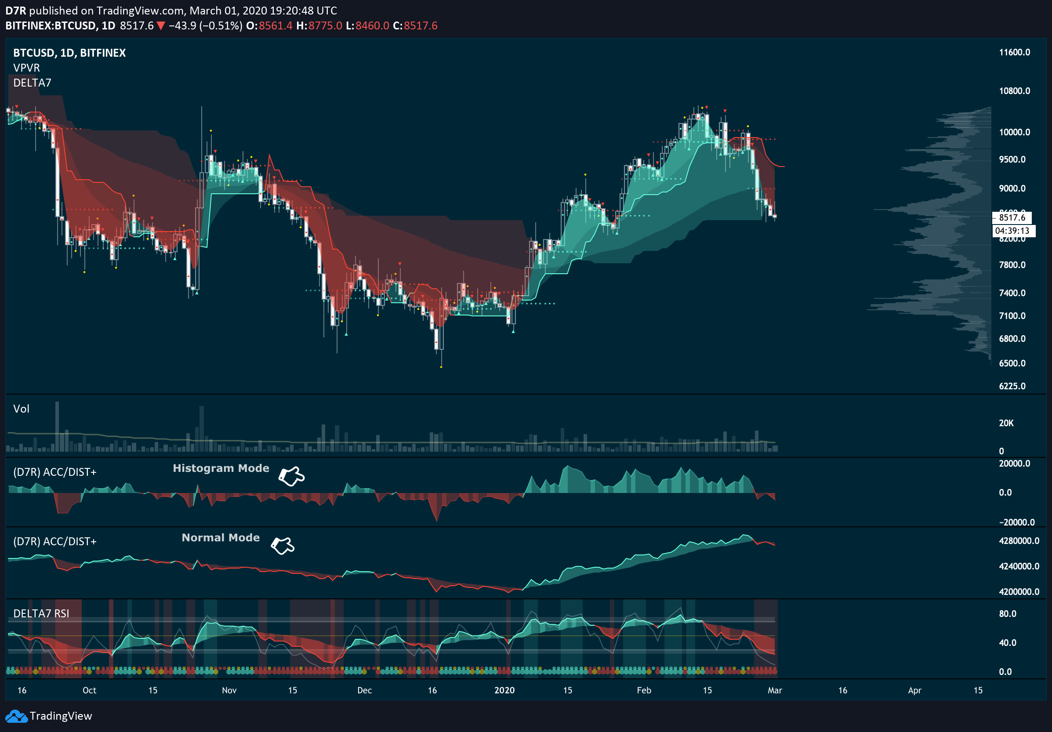Click the Apr label on time axis
This screenshot has height=732, width=1052.
point(914,690)
